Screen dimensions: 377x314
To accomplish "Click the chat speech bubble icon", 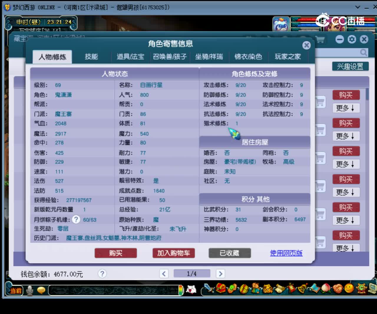I will tap(41, 290).
